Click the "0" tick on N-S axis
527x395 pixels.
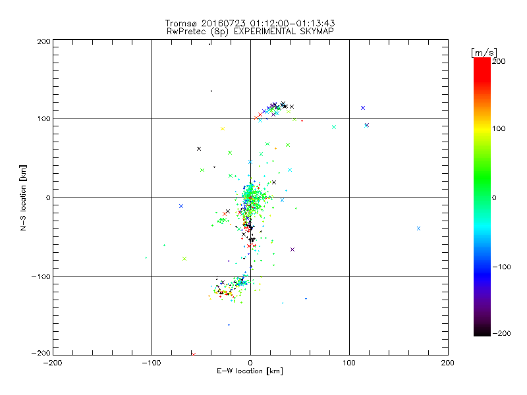pyautogui.click(x=48, y=197)
